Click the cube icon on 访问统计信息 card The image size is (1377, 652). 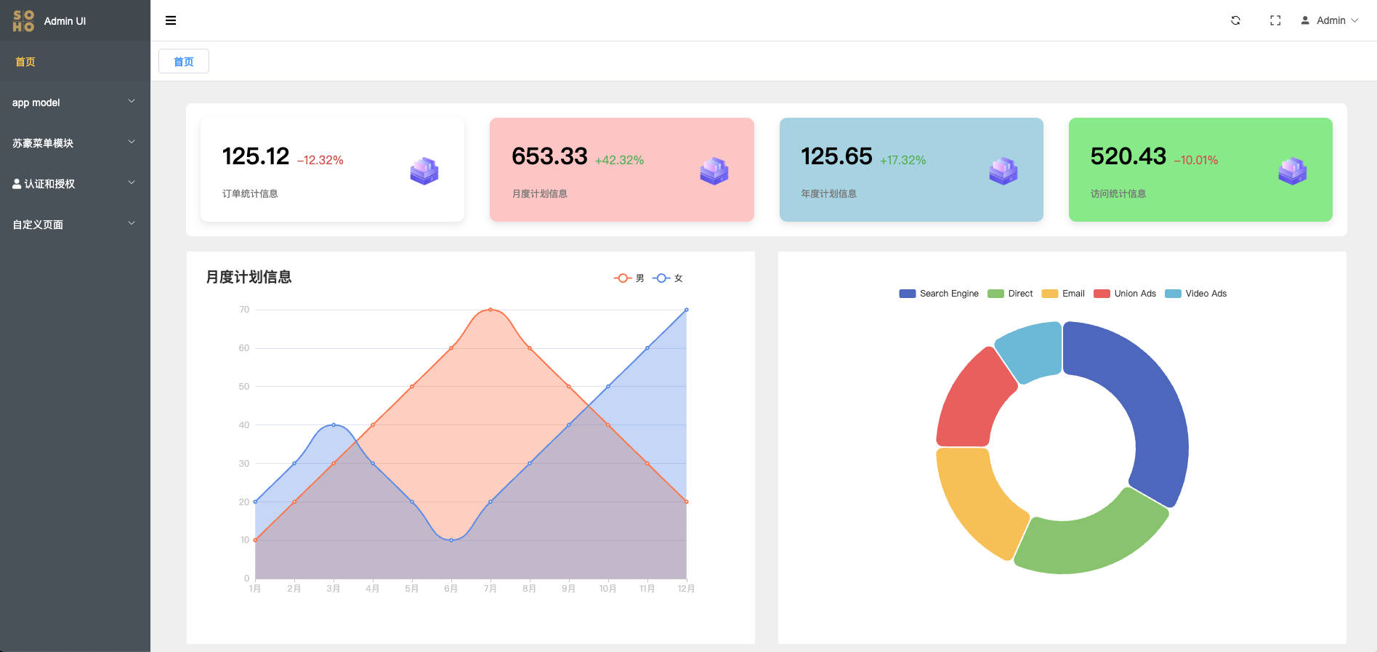pyautogui.click(x=1293, y=171)
